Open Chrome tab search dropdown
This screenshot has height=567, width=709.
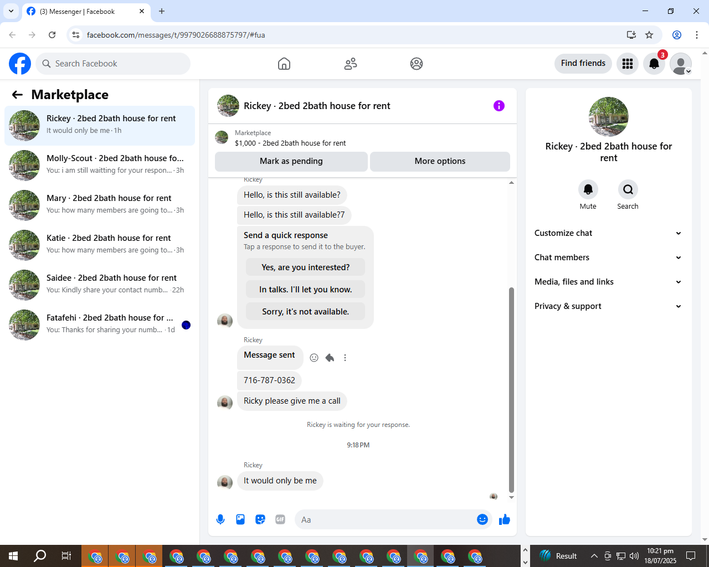tap(11, 11)
